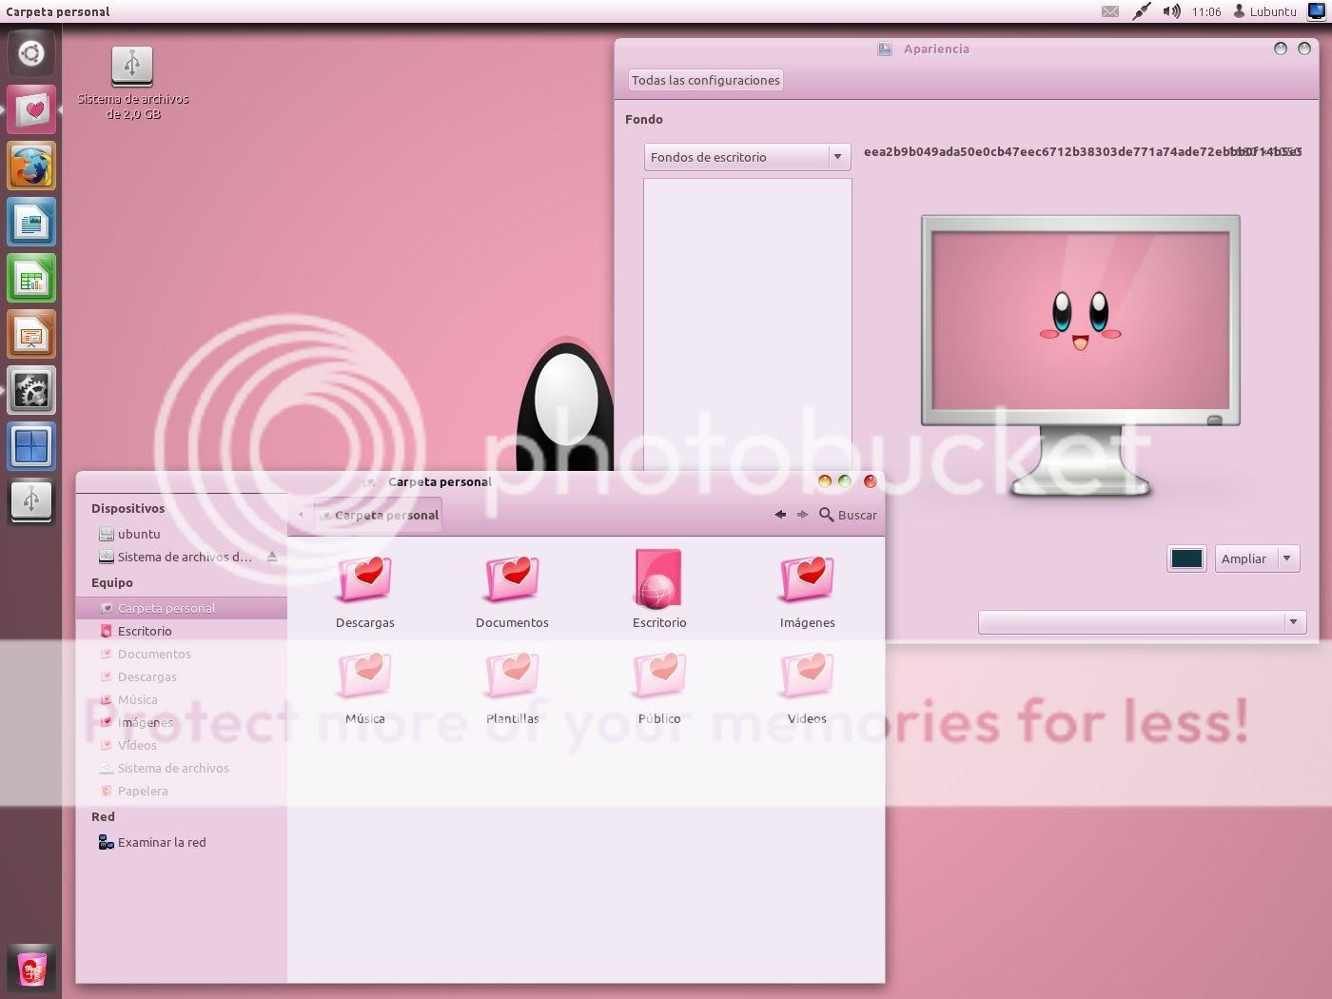Open the mail indicator in the top panel
This screenshot has width=1332, height=999.
1110,11
